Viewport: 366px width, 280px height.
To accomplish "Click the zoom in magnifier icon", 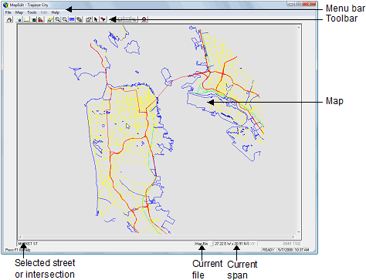I will pos(57,19).
